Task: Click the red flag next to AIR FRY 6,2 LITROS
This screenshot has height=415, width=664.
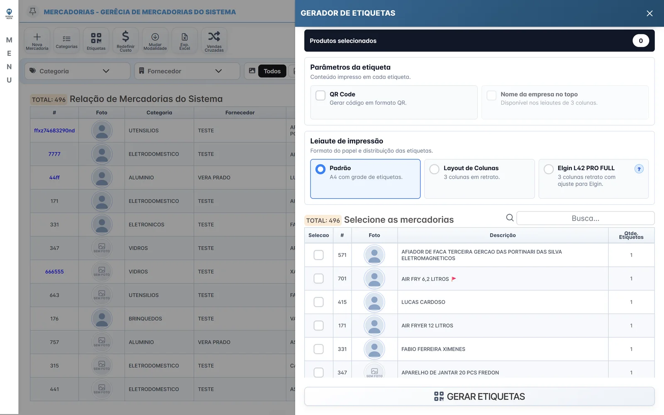Action: (x=454, y=279)
